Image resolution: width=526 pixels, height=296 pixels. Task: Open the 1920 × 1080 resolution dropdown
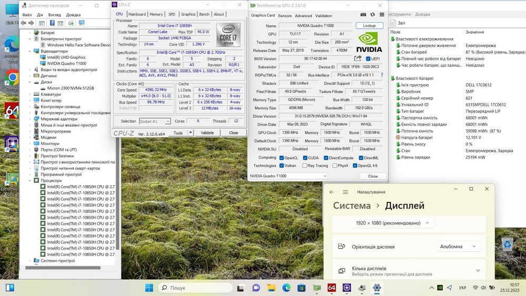point(392,223)
